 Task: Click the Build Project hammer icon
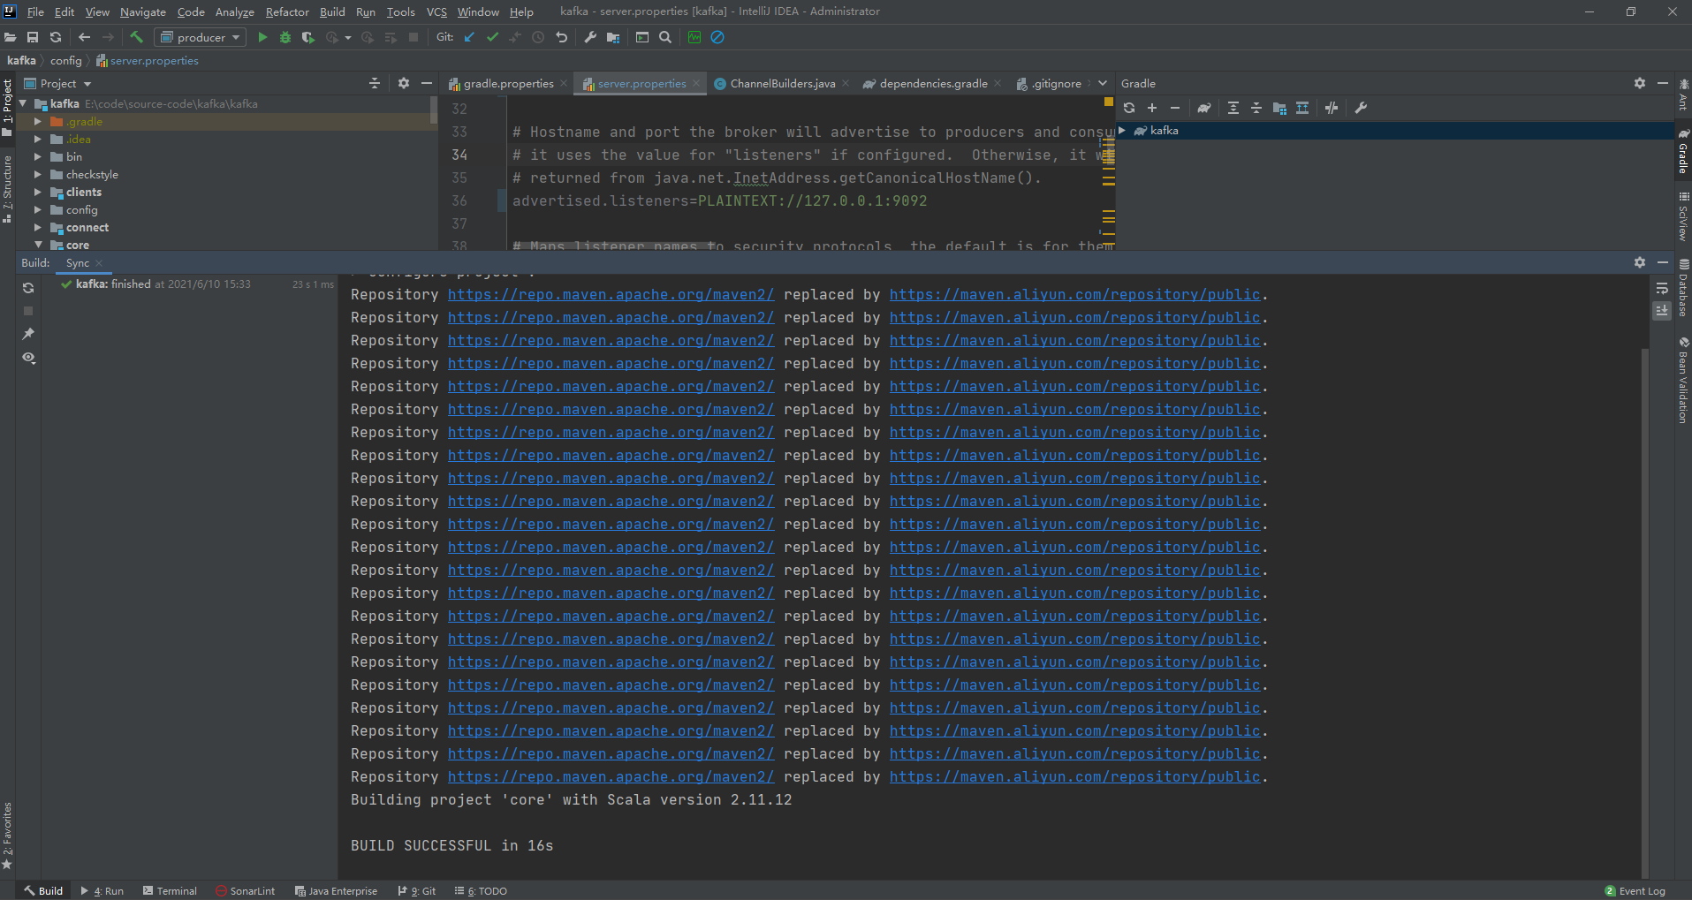(x=136, y=37)
